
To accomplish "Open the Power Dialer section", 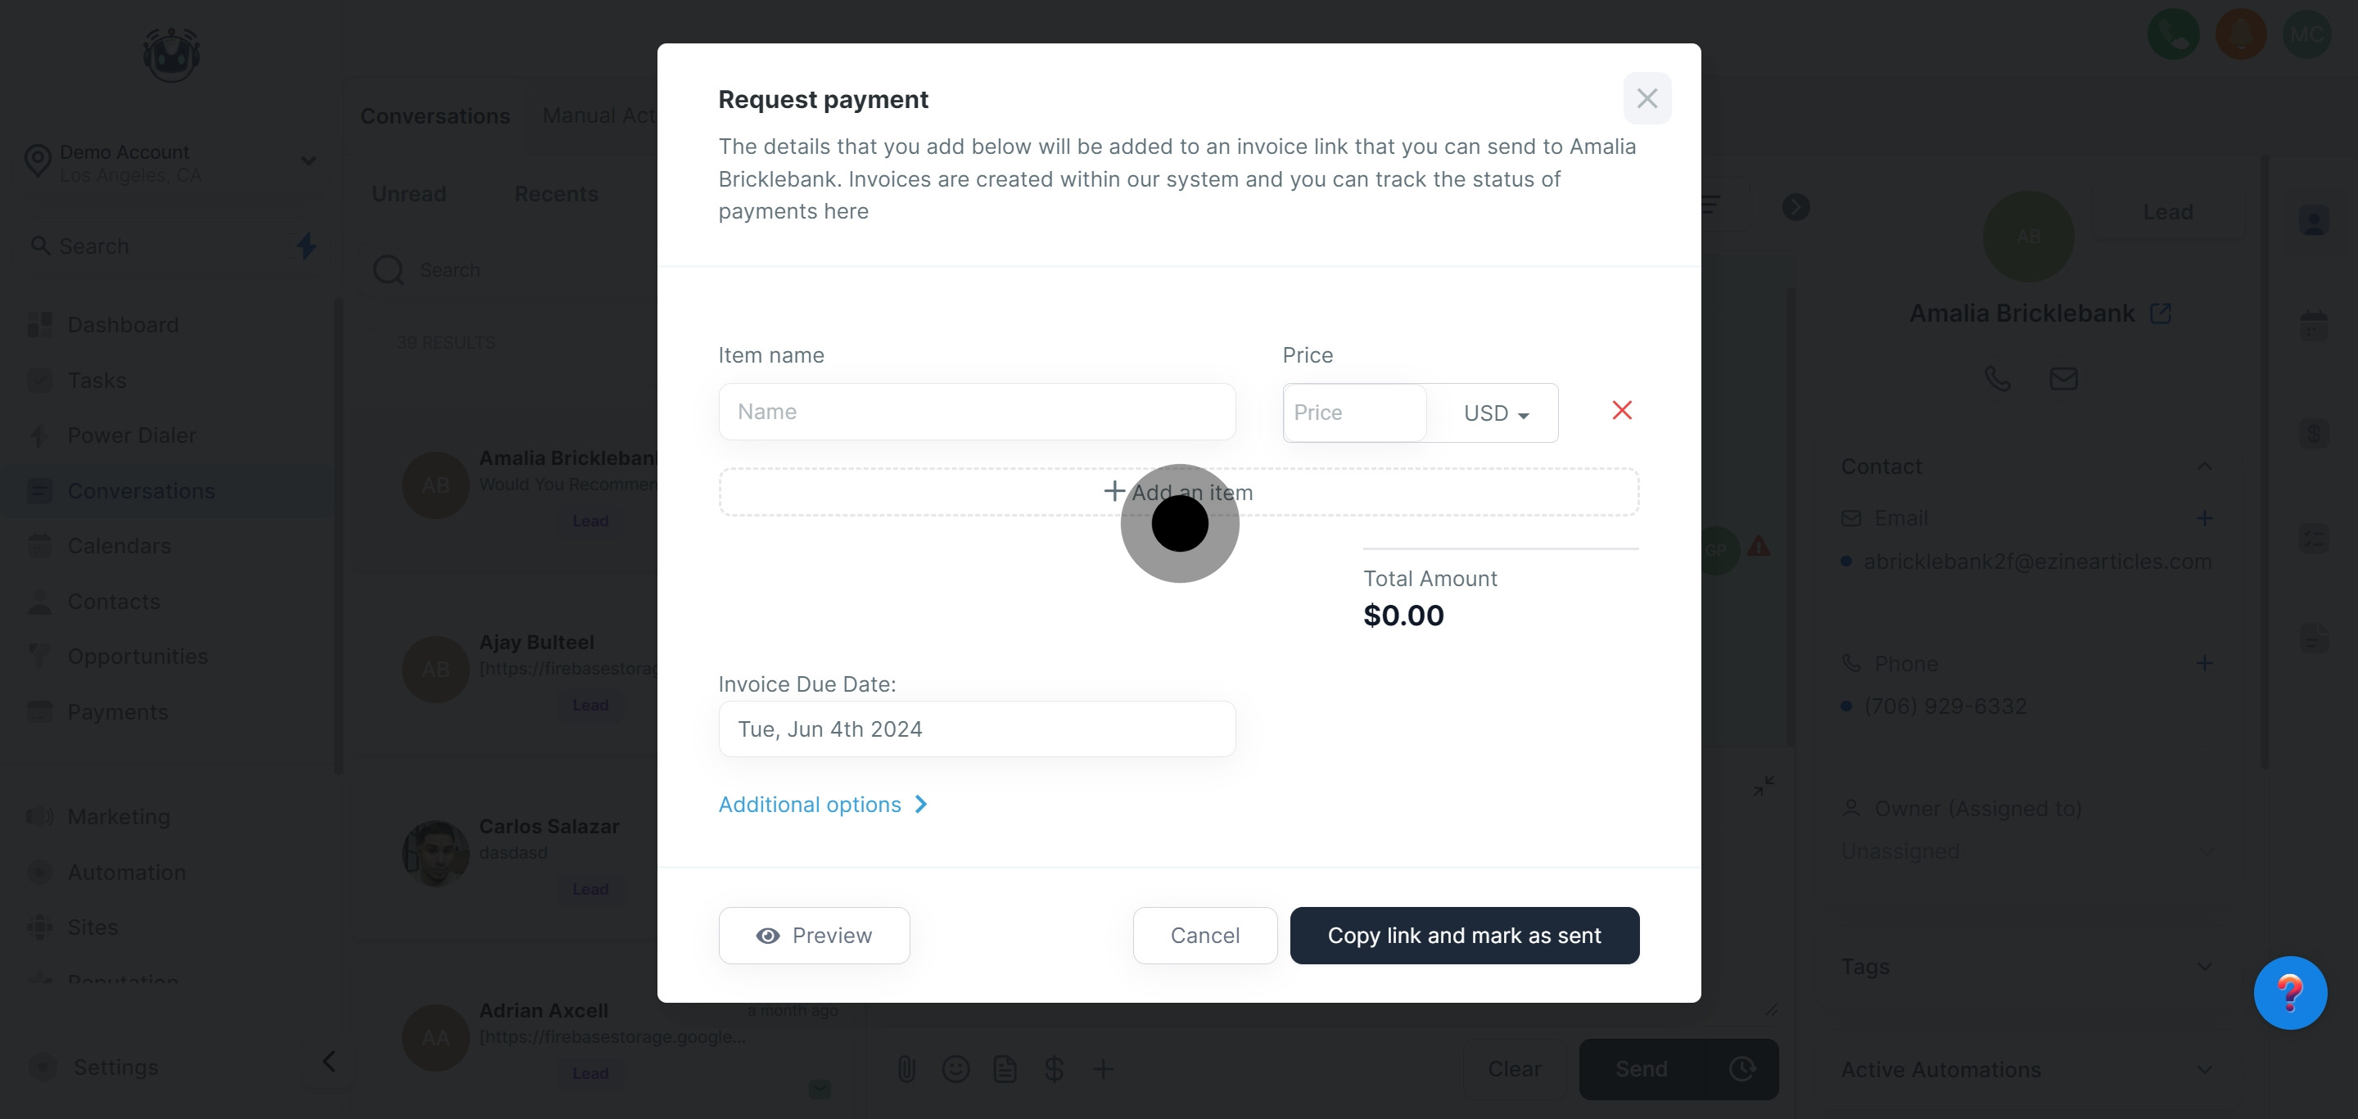I will (x=132, y=435).
